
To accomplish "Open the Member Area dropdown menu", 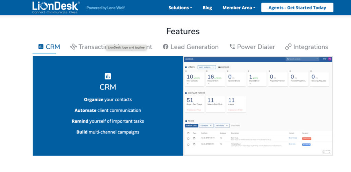I will [x=239, y=8].
